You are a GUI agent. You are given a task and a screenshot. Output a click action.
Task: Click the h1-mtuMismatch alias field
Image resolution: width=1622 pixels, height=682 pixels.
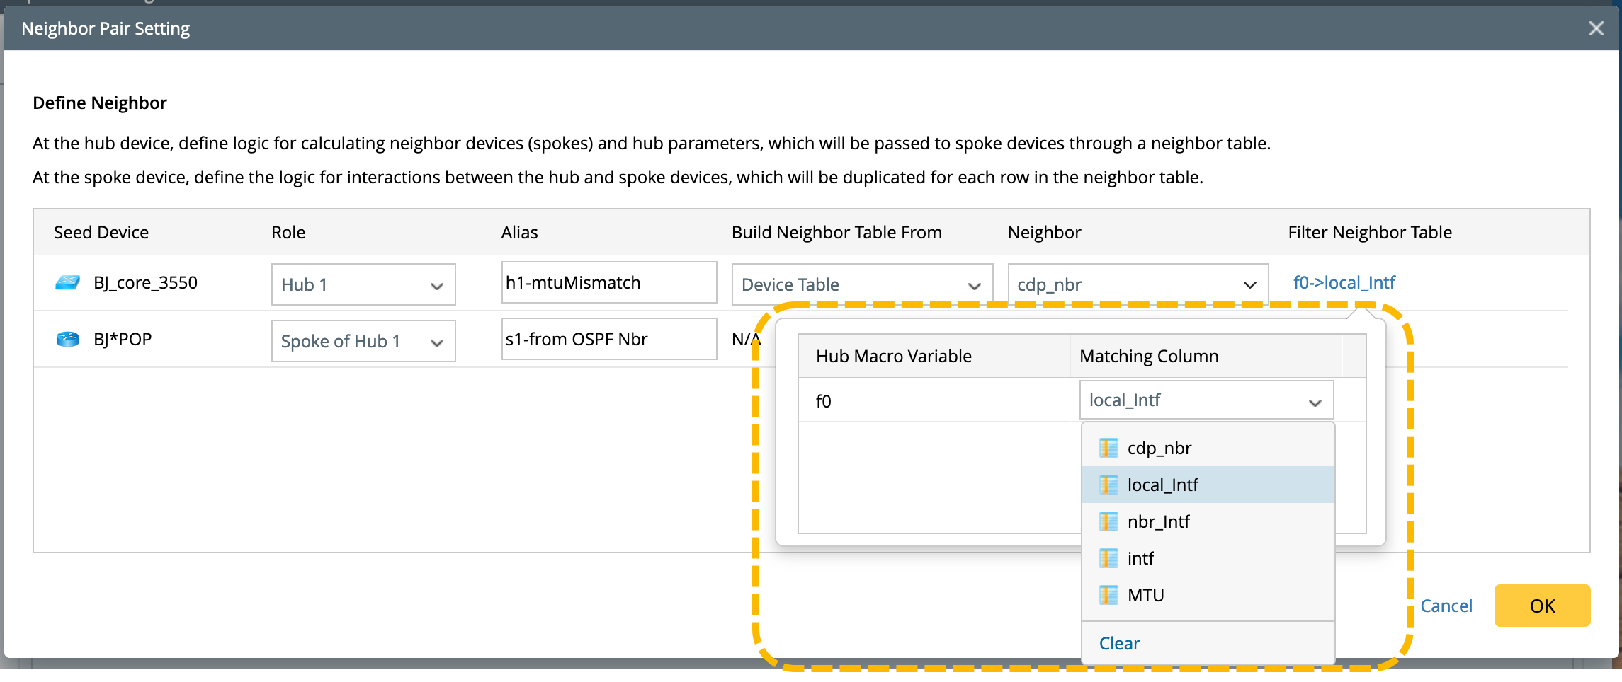[x=608, y=283]
